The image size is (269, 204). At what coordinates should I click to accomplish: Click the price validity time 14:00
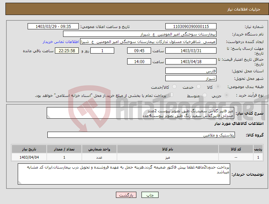pos(139,61)
